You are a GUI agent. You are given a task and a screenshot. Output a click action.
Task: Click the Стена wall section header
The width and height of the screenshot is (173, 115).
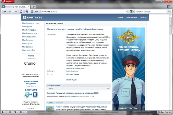point(78,103)
